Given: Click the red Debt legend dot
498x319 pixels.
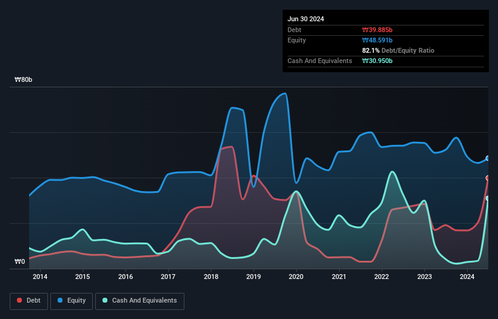Looking at the screenshot, I should tap(19, 300).
